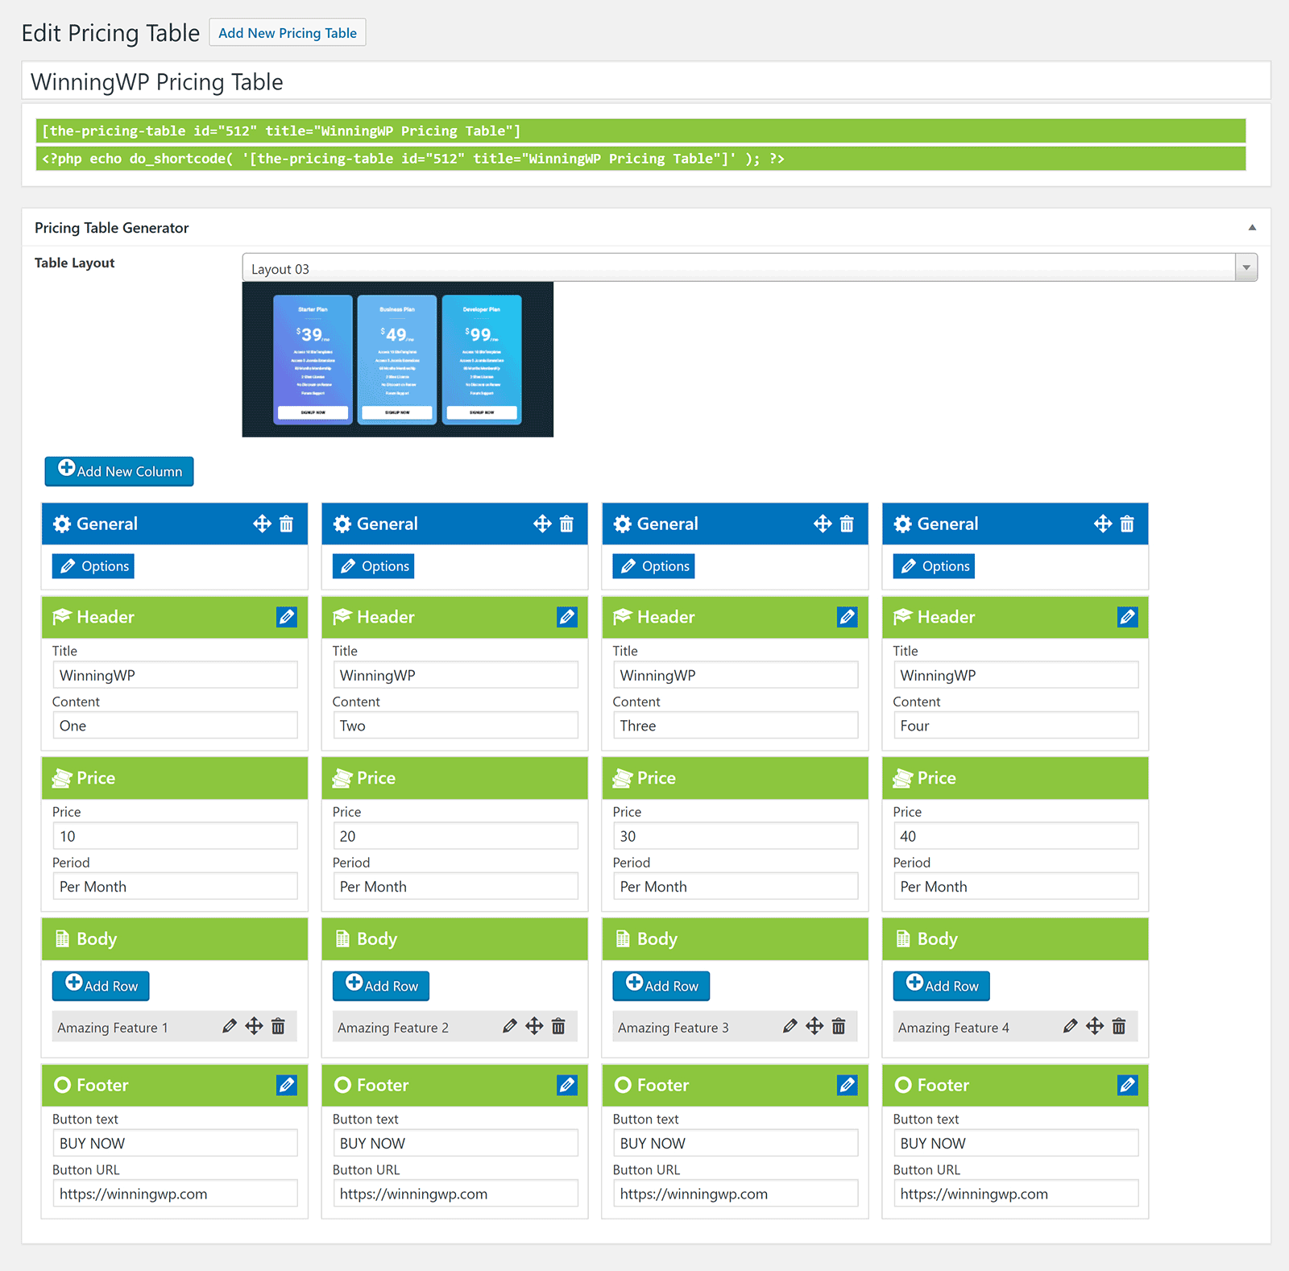Image resolution: width=1289 pixels, height=1271 pixels.
Task: Edit Amazing Feature 1 row pencil icon
Action: [230, 1026]
